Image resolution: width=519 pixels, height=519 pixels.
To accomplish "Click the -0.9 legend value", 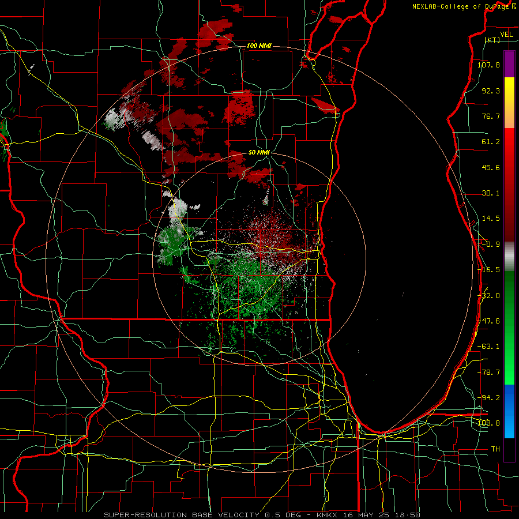I will coord(491,245).
